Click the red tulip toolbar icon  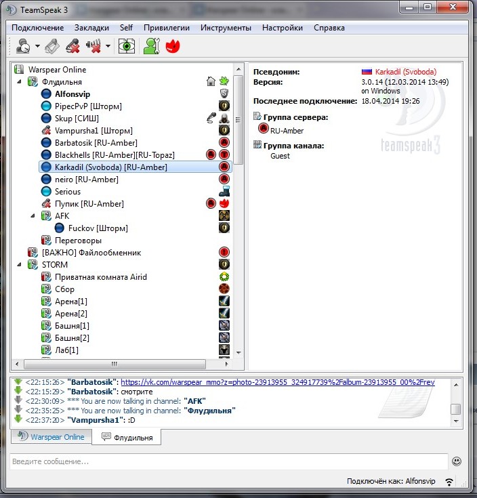point(173,46)
